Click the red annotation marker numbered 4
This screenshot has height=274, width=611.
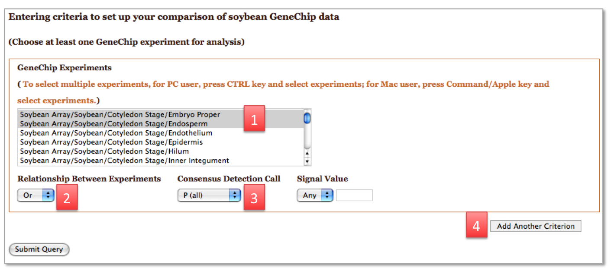click(476, 225)
